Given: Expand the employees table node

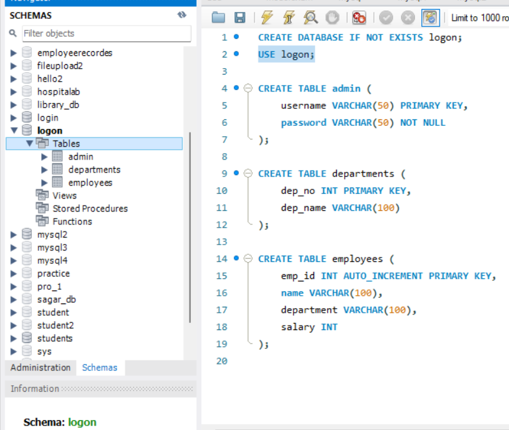Looking at the screenshot, I should pyautogui.click(x=44, y=183).
